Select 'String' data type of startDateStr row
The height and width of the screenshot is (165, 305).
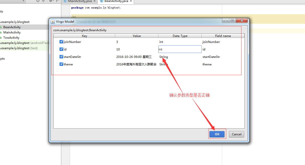(x=180, y=57)
